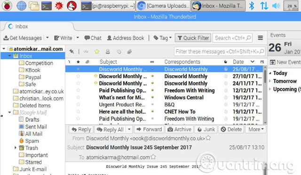Click Reply button

[81, 129]
